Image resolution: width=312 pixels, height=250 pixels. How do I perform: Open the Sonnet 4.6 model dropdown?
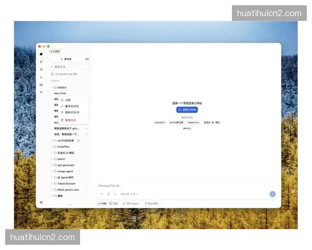pyautogui.click(x=130, y=194)
